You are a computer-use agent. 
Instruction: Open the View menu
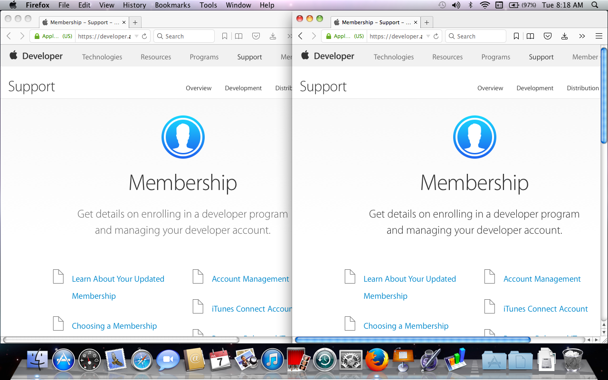(107, 5)
